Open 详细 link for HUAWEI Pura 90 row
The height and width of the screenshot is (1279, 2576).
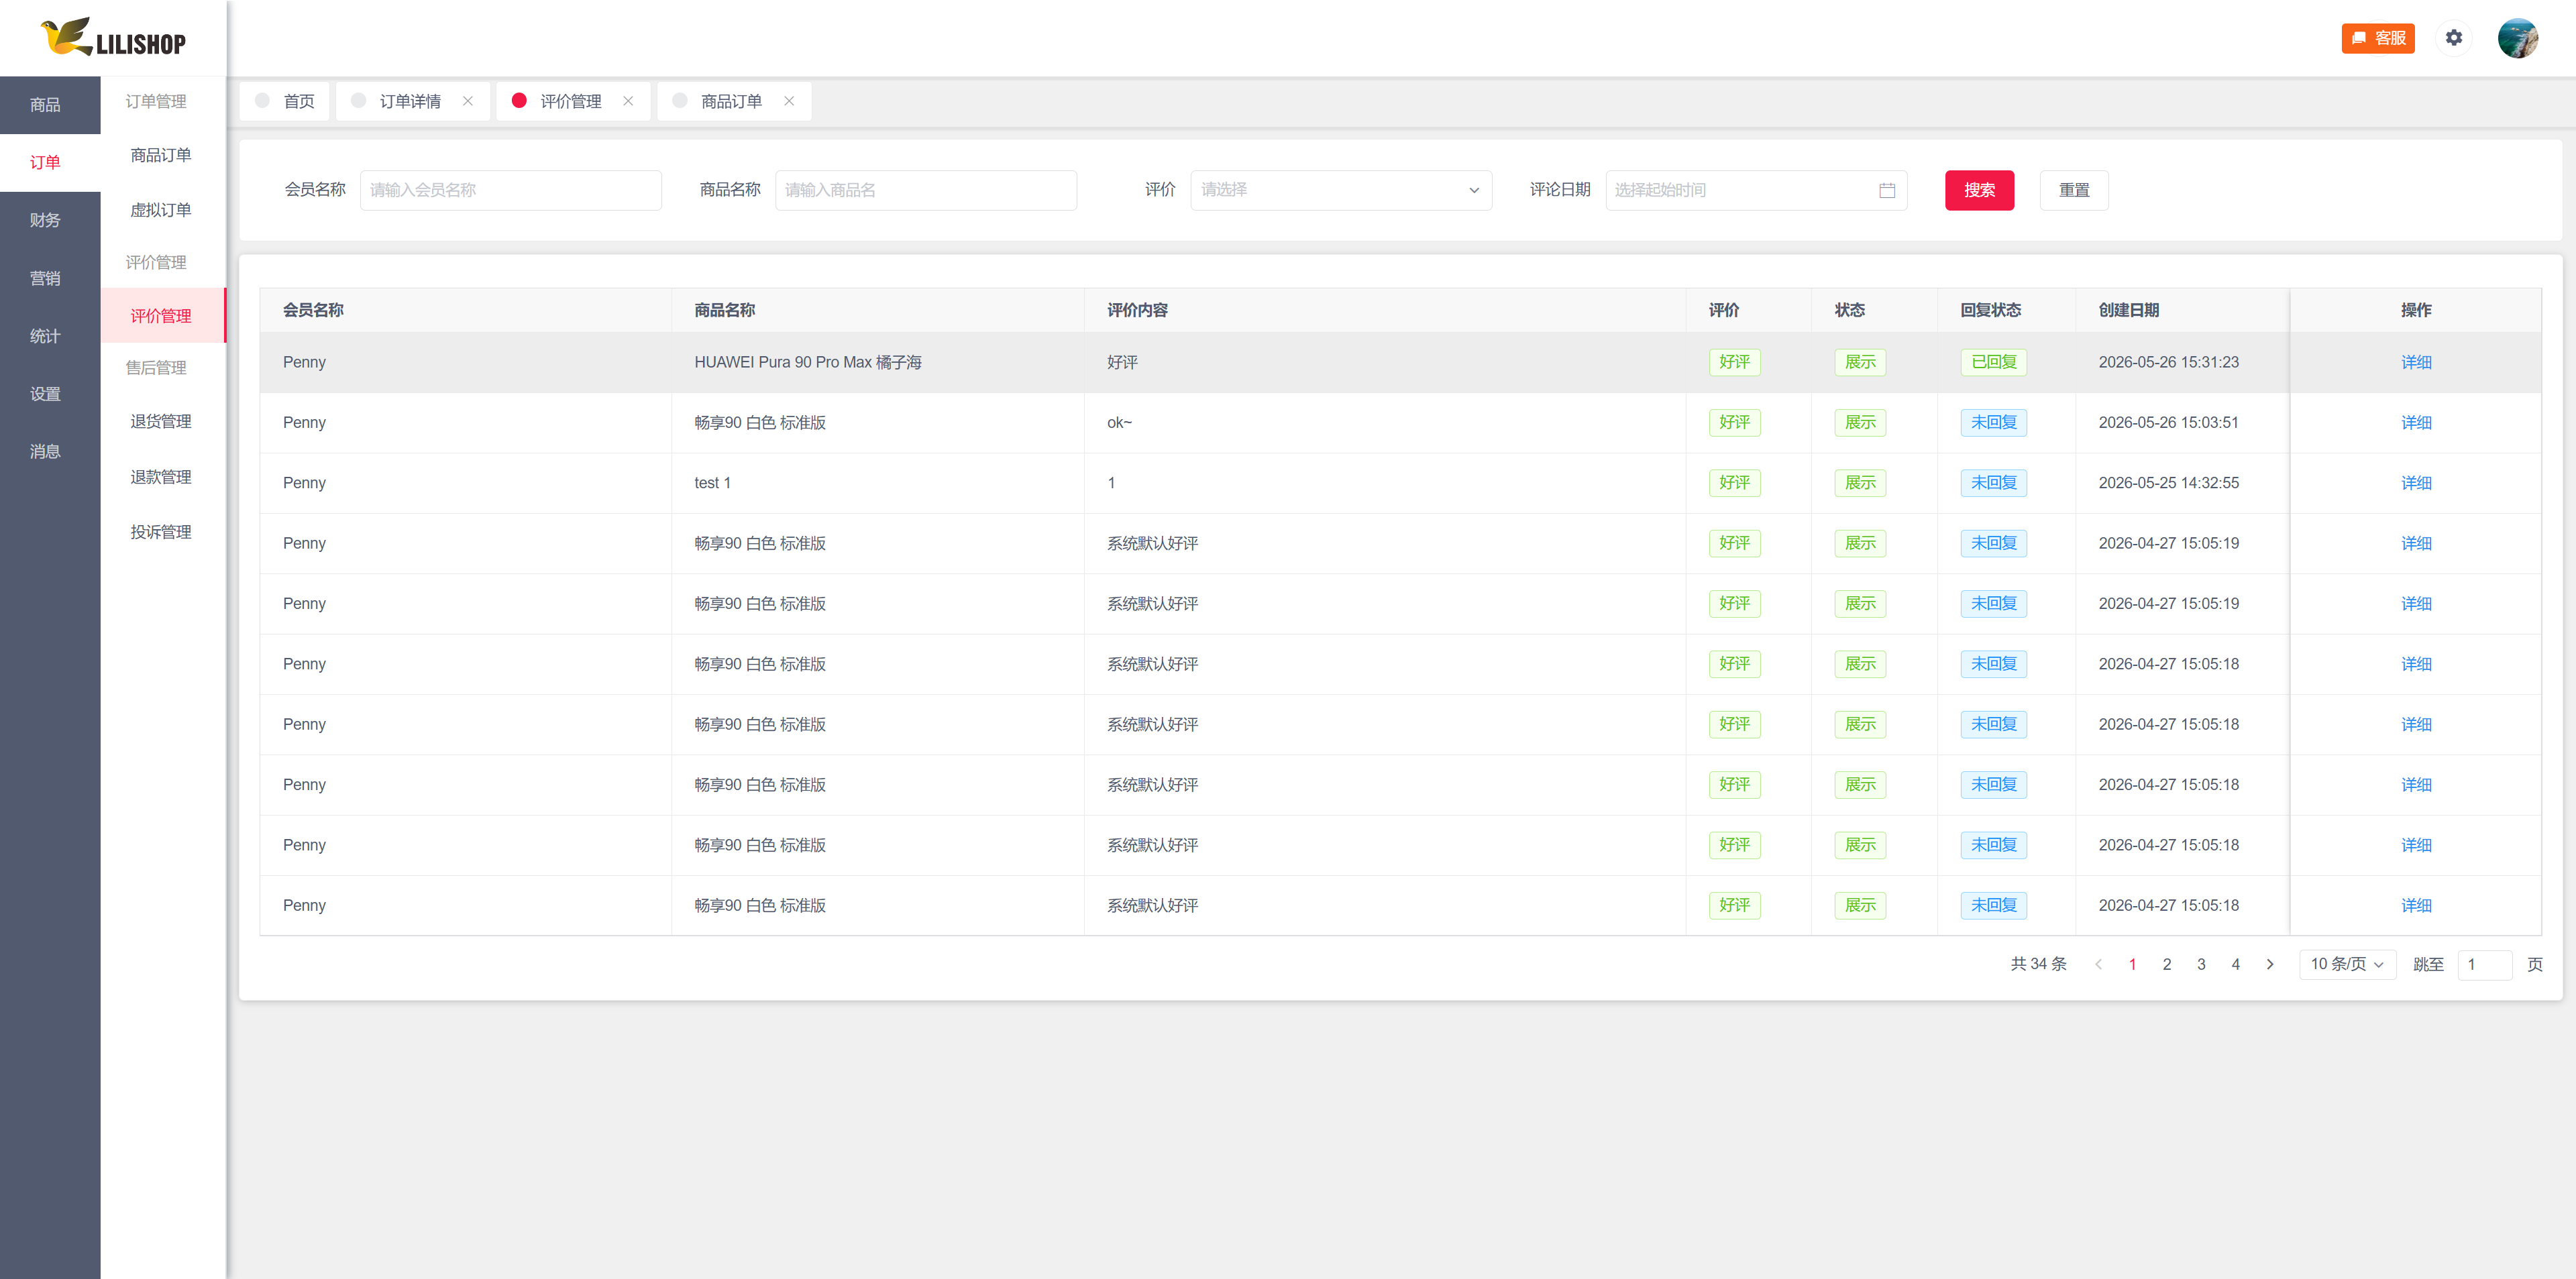(x=2415, y=362)
